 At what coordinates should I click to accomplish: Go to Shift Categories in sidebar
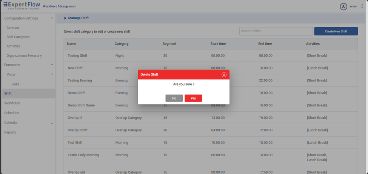coord(18,37)
